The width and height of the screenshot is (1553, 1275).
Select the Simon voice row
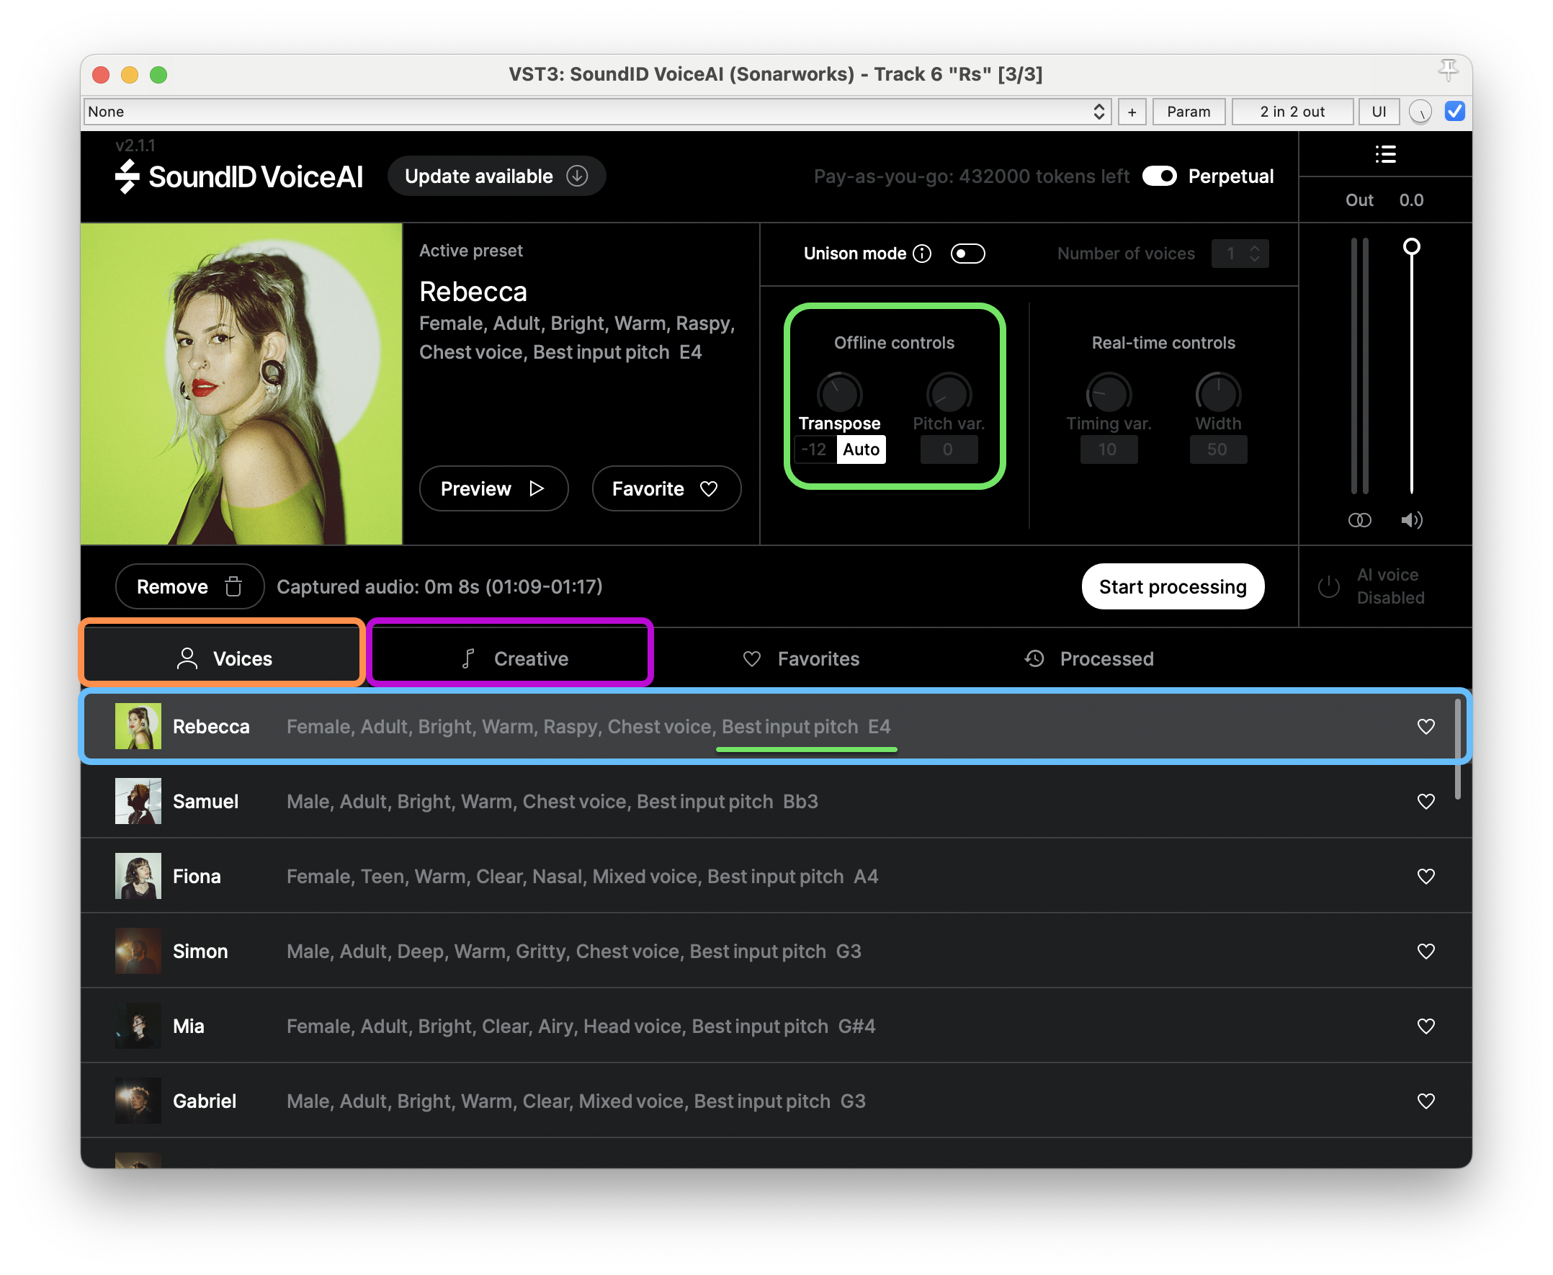pyautogui.click(x=775, y=951)
